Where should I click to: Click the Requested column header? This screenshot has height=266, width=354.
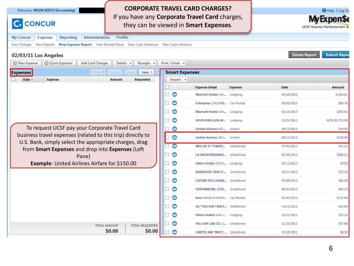coord(142,80)
